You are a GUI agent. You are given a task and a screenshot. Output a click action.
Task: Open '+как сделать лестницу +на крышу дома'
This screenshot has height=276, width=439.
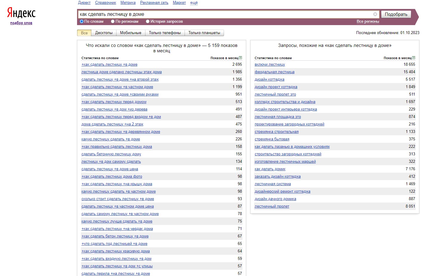(x=117, y=184)
